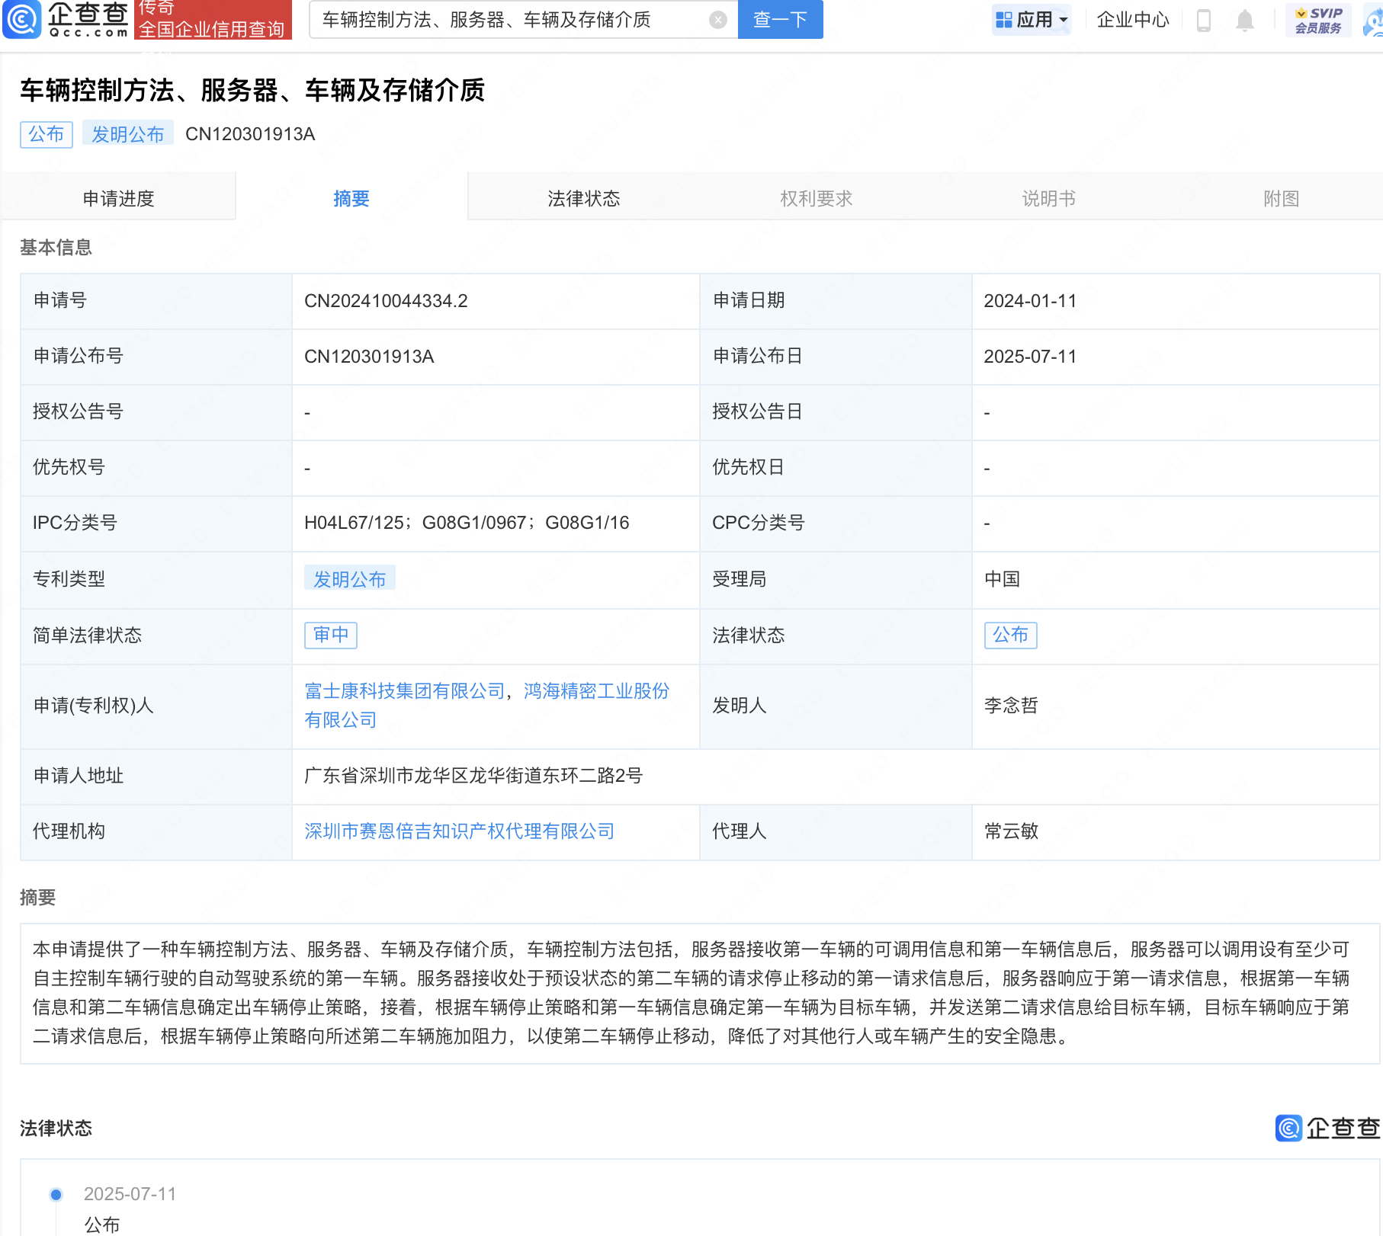Switch to the 申请进度 tab
Viewport: 1383px width, 1236px height.
pyautogui.click(x=118, y=199)
